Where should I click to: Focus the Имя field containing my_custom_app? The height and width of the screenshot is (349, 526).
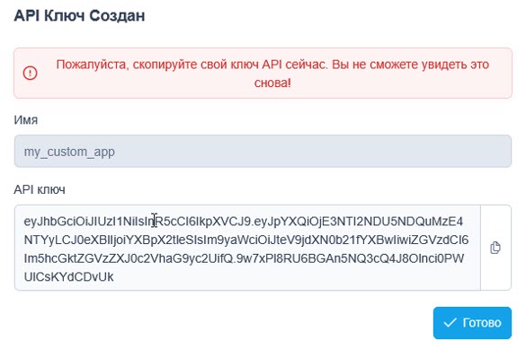[x=263, y=152]
